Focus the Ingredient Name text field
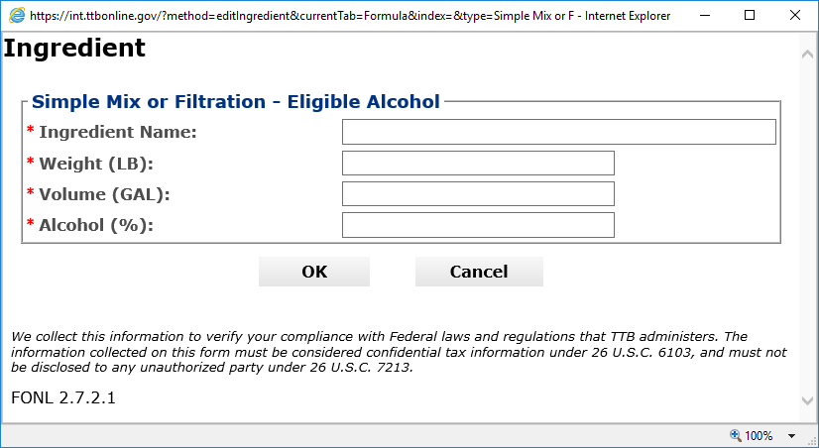Screen dimensions: 819x448 [558, 132]
